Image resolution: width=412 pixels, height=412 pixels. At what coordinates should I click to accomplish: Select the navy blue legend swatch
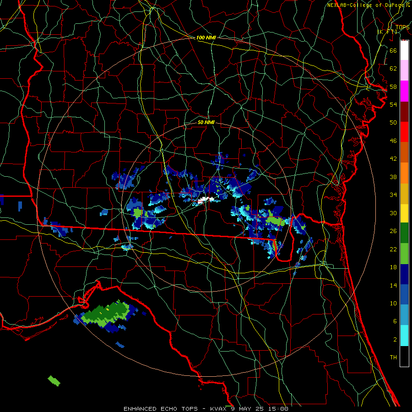[x=404, y=274]
